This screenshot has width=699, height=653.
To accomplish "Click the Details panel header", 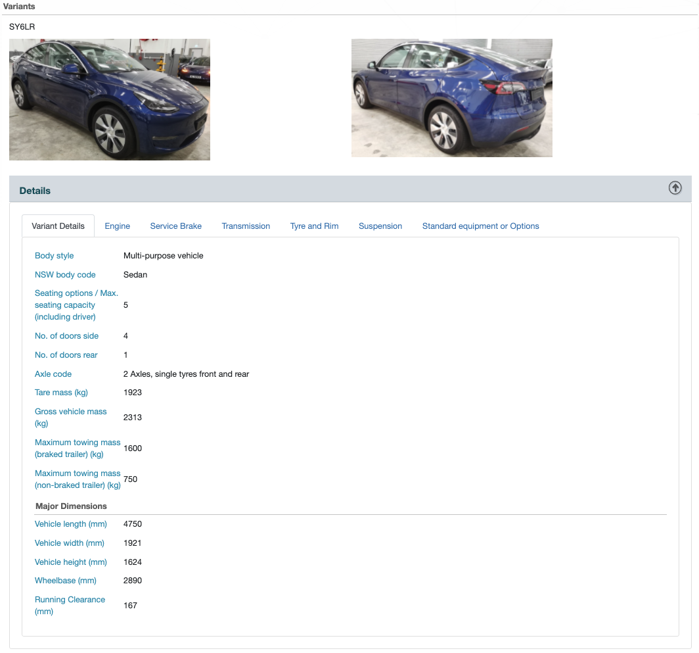I will (35, 191).
